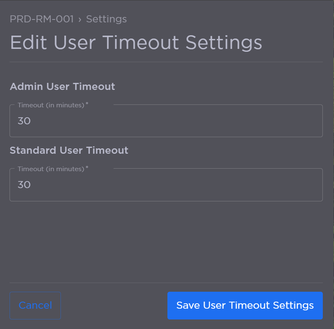
Task: Click the Standard timeout field border outline
Action: pos(166,201)
